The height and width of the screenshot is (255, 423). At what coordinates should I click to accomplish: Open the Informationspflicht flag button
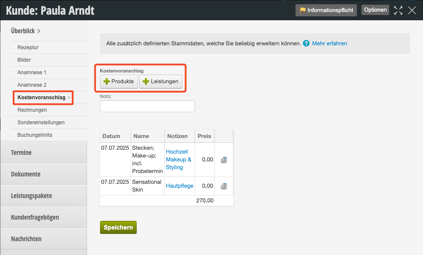[326, 10]
